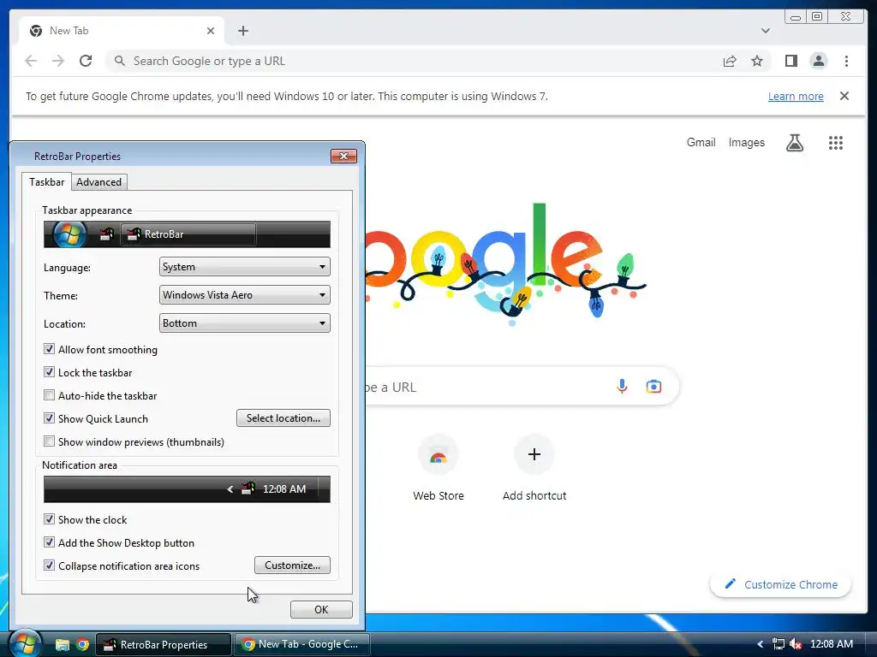Toggle Add the Show Desktop button
This screenshot has width=877, height=657.
click(49, 542)
